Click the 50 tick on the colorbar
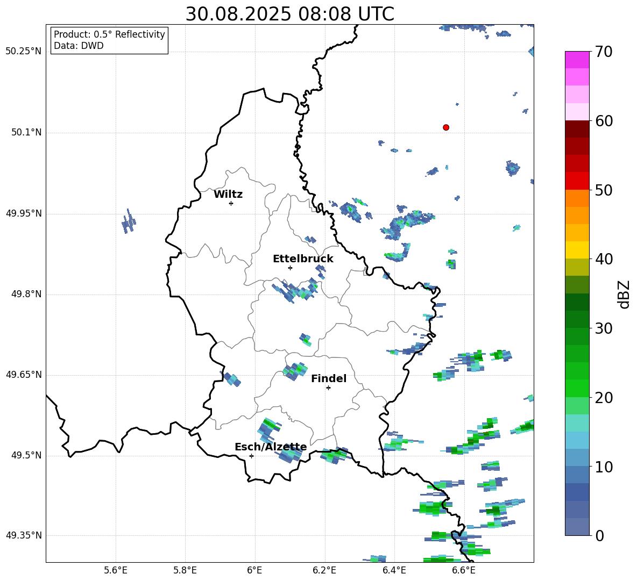The image size is (637, 581). [604, 190]
